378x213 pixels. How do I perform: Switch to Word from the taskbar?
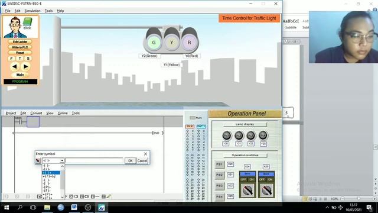click(74, 208)
